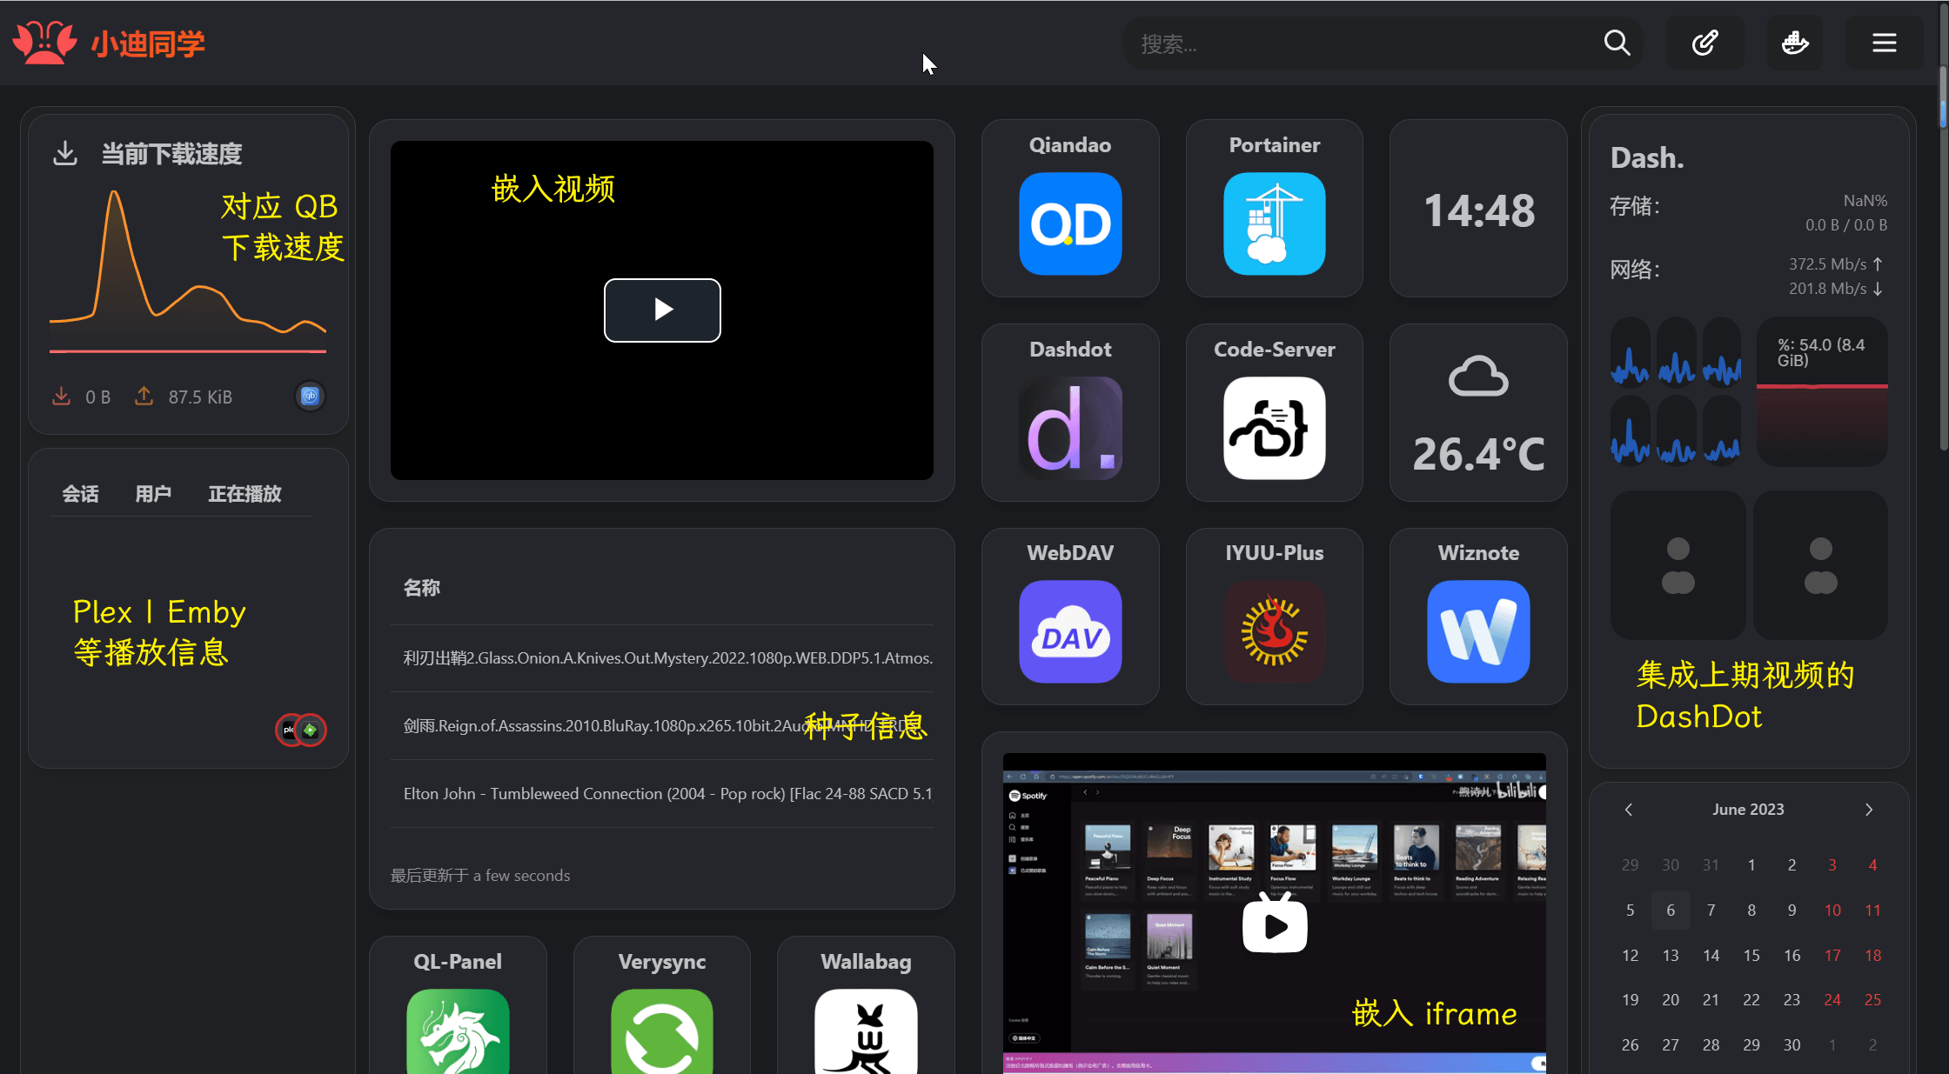The height and width of the screenshot is (1074, 1949).
Task: Click the crab logo in header
Action: (45, 43)
